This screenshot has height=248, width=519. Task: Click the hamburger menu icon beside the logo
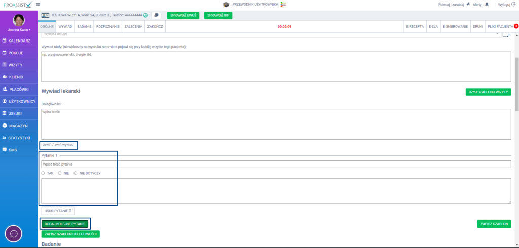[x=38, y=4]
